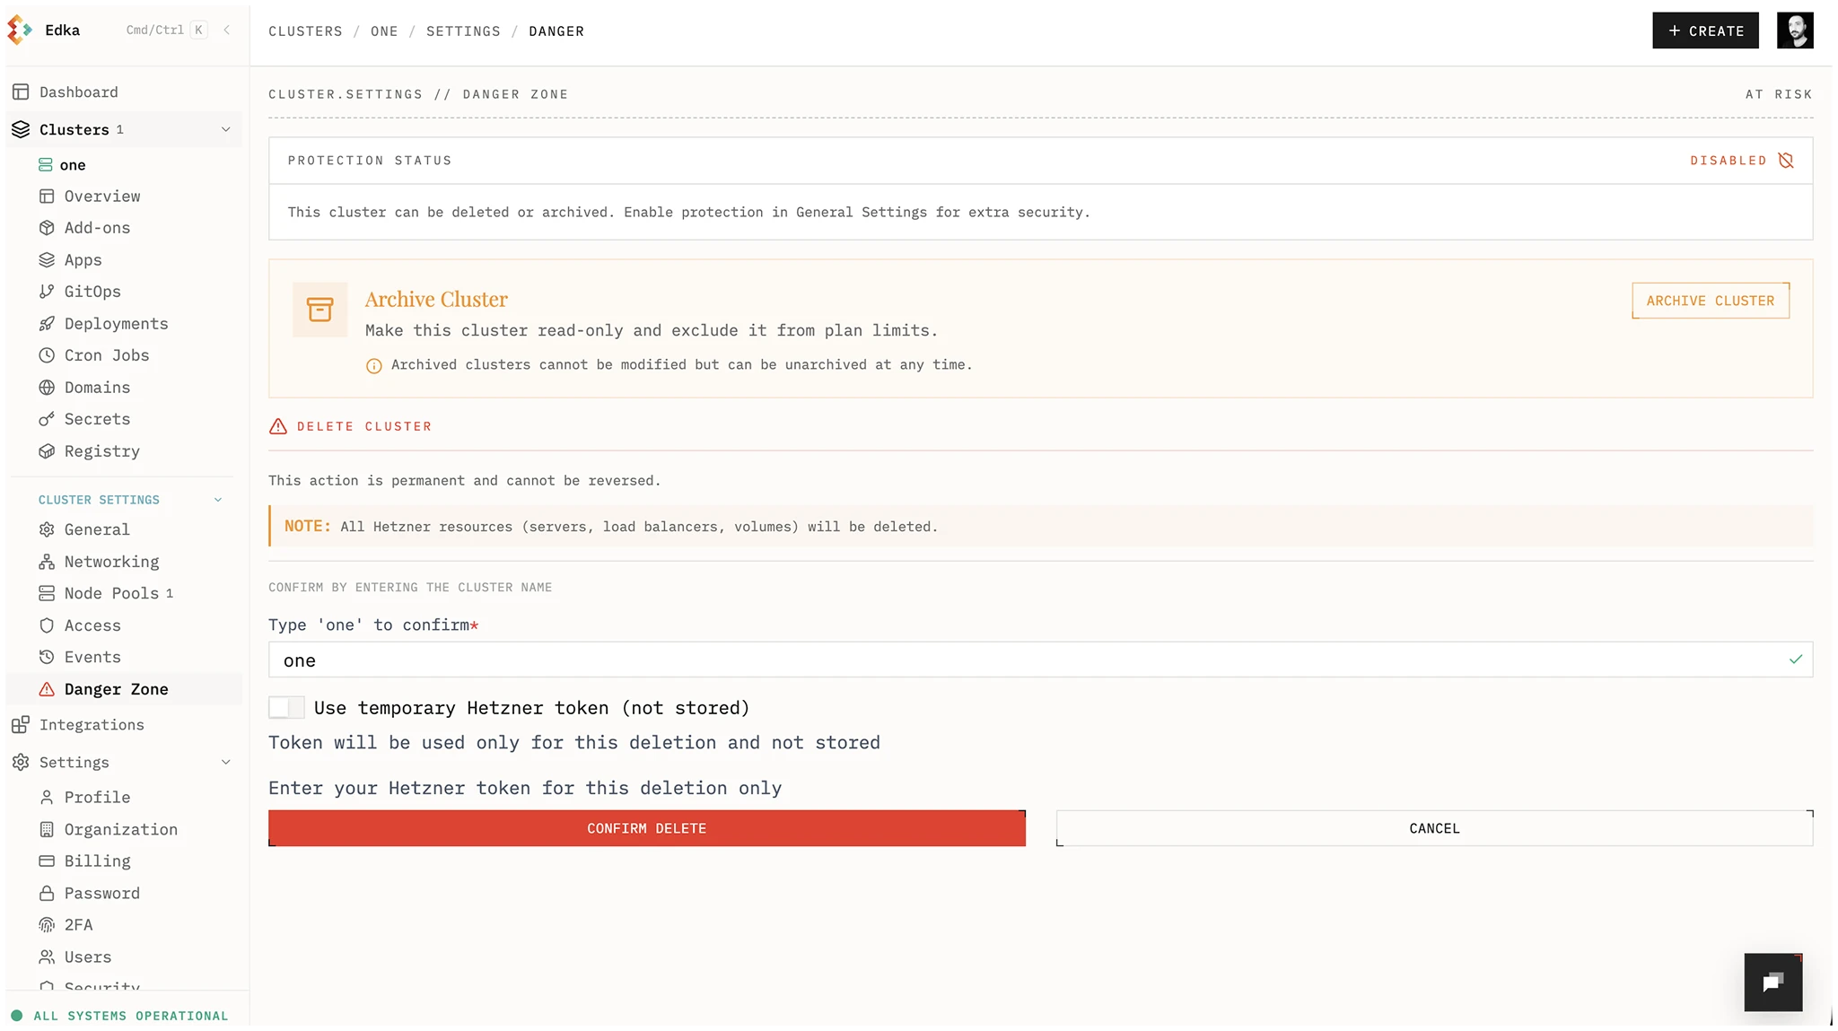Open CLUSTERS from the breadcrumb

tap(305, 31)
